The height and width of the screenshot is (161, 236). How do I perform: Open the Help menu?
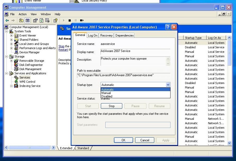coord(58,14)
